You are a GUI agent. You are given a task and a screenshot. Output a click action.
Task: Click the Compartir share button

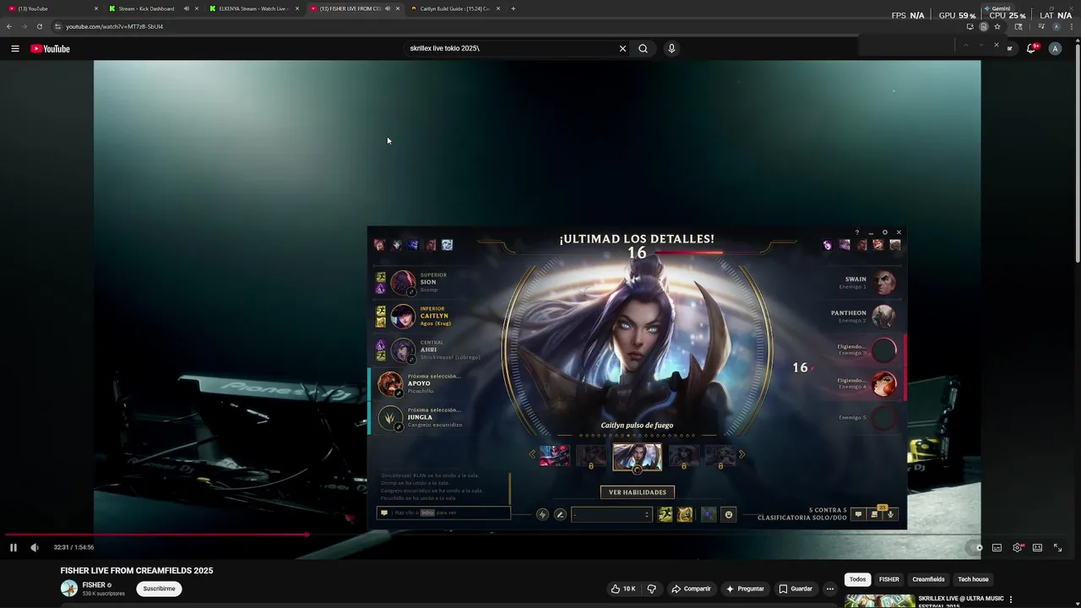pyautogui.click(x=691, y=589)
